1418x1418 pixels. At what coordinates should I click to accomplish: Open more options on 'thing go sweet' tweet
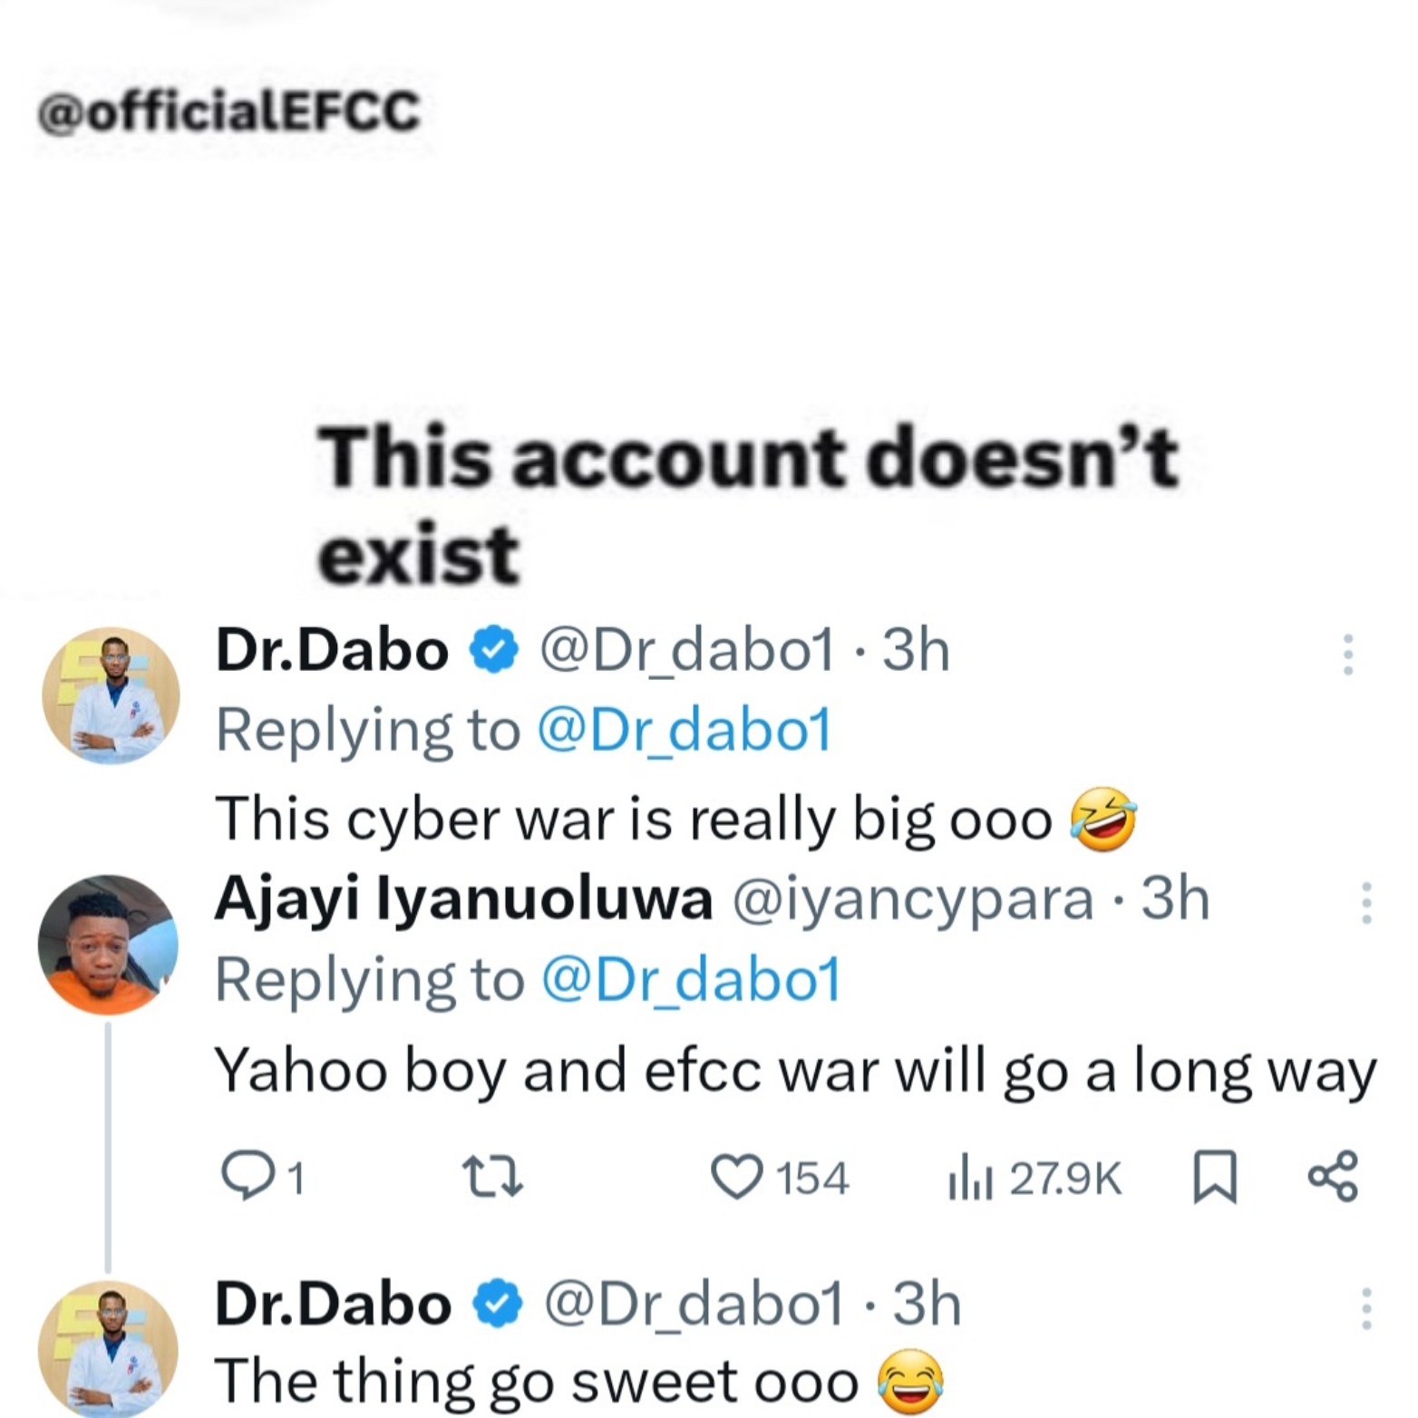1366,1308
